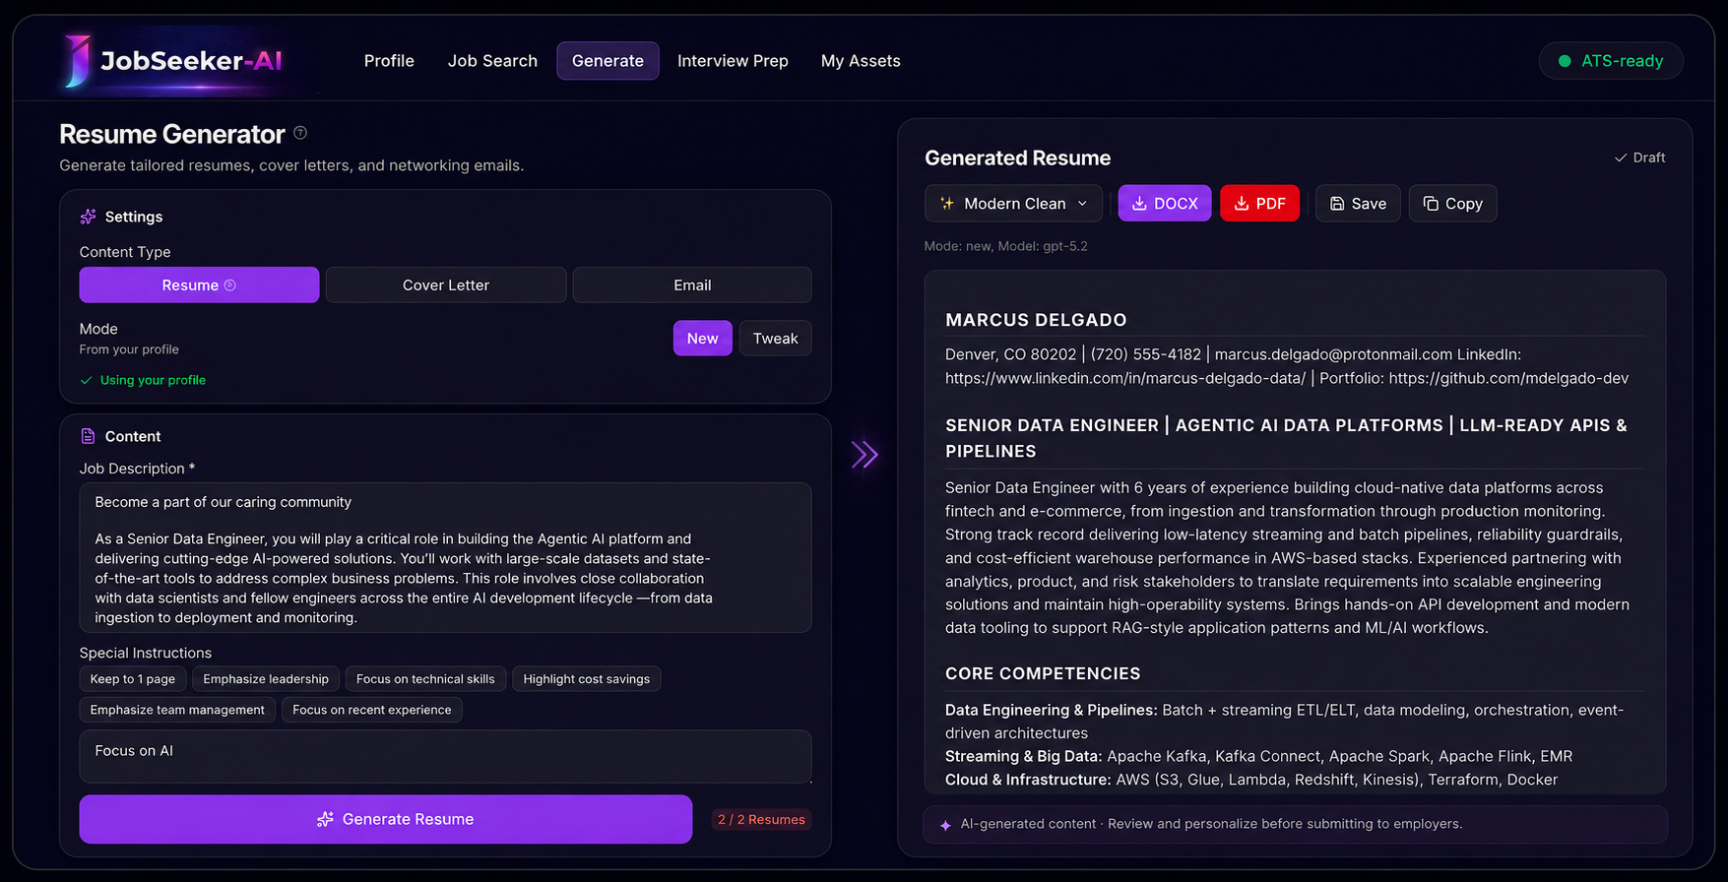Click the Draft checkmark status
This screenshot has width=1728, height=882.
click(1639, 157)
